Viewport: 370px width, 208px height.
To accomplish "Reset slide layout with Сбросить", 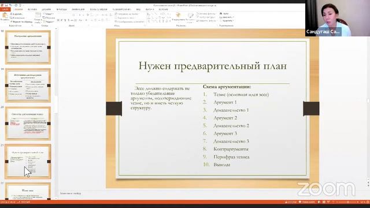I will click(x=49, y=18).
